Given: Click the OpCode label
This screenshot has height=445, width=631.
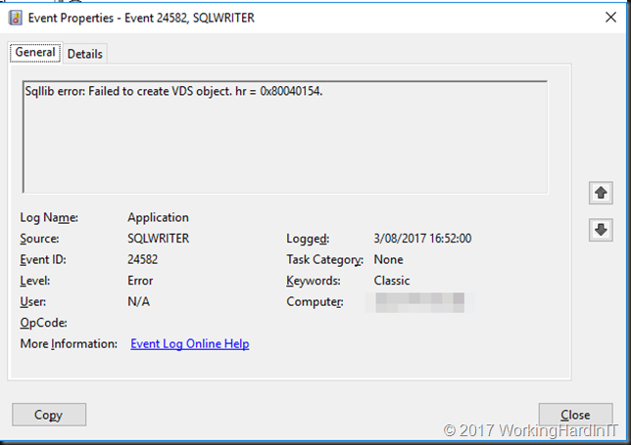Looking at the screenshot, I should pos(43,323).
